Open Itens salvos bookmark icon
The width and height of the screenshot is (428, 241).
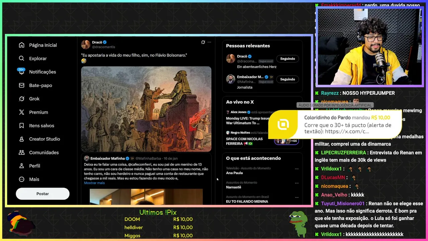pos(22,126)
